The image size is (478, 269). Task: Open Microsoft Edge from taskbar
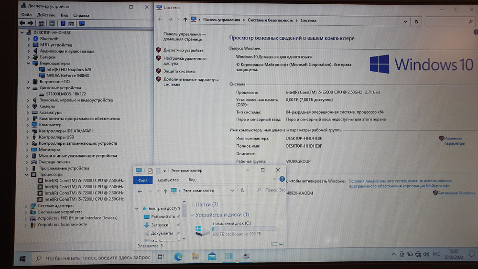click(x=178, y=257)
